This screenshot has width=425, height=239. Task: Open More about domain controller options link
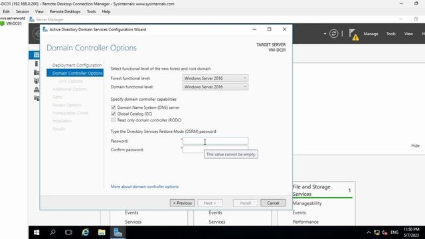pyautogui.click(x=145, y=187)
